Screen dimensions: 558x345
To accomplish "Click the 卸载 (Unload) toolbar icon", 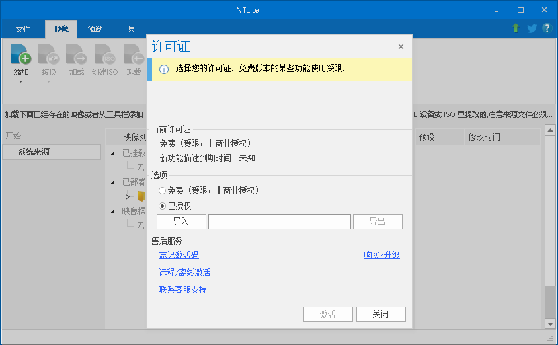I will [x=134, y=54].
